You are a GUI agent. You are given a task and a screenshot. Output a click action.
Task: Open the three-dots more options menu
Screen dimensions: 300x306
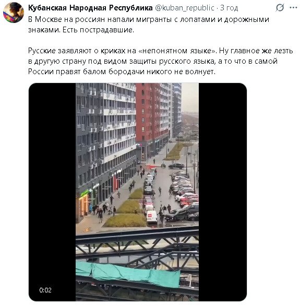(x=293, y=8)
